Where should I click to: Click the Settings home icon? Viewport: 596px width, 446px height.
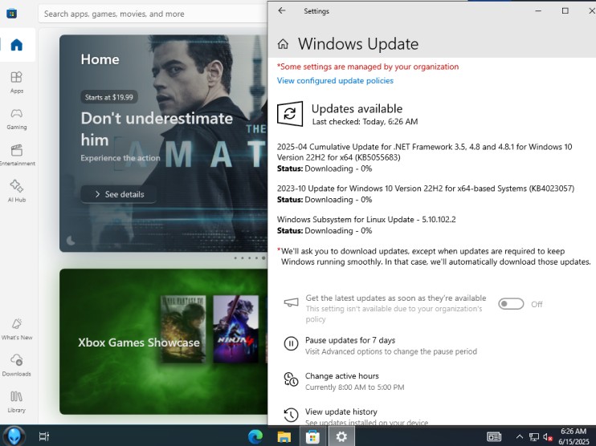pyautogui.click(x=283, y=44)
